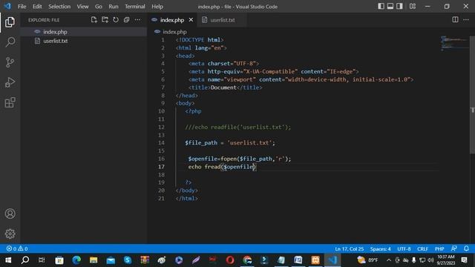Switch to the userlist.txt tab
The height and width of the screenshot is (267, 475).
click(222, 20)
